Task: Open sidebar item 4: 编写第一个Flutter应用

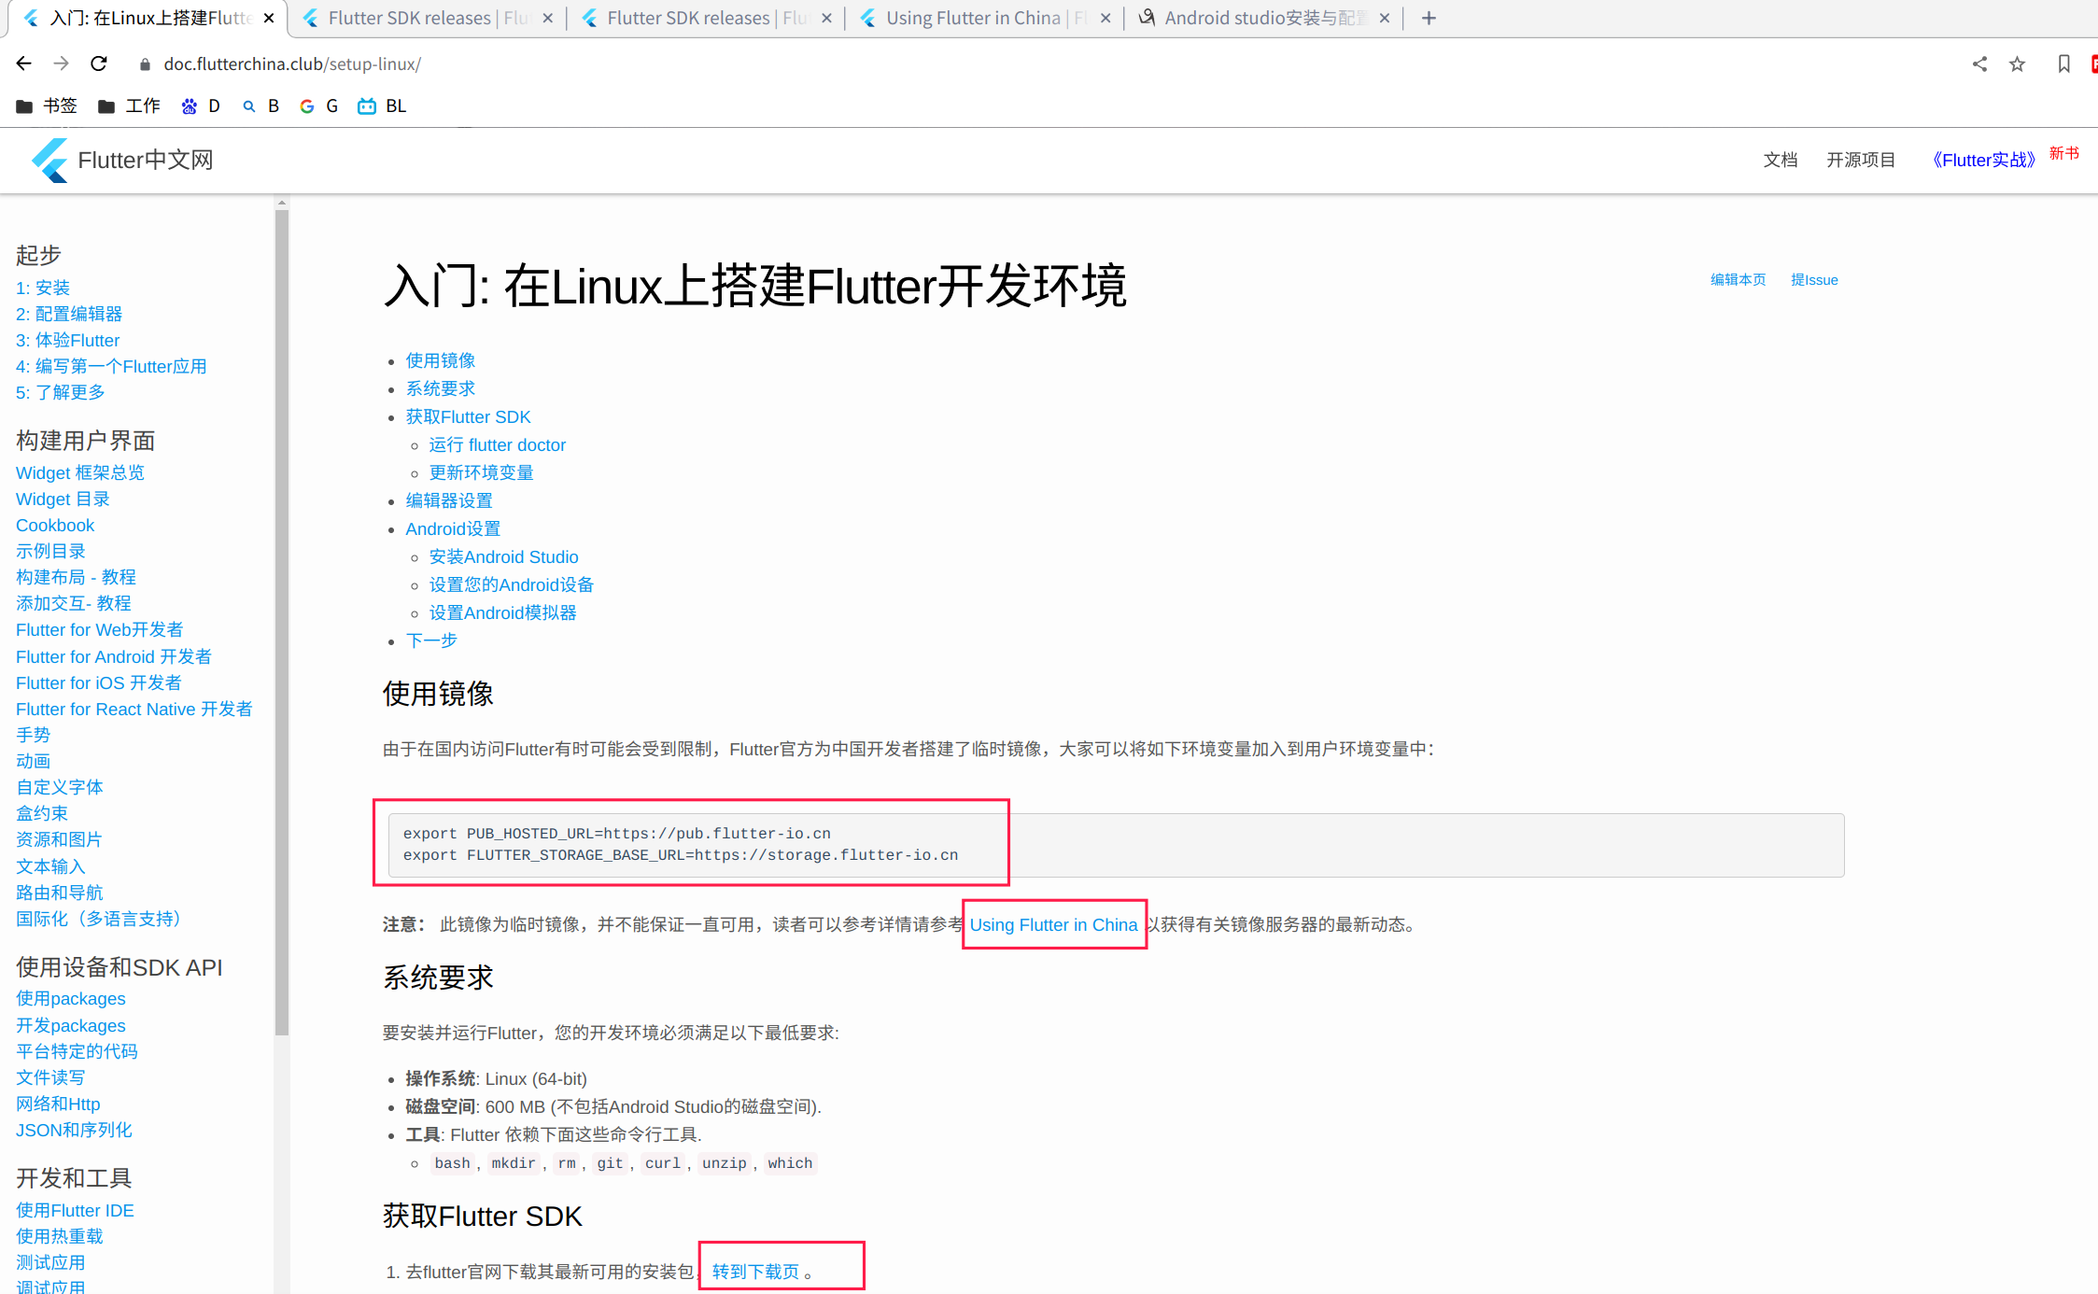Action: coord(111,366)
